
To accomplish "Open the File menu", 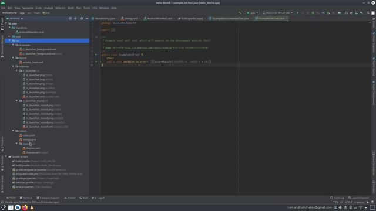I will coord(3,8).
